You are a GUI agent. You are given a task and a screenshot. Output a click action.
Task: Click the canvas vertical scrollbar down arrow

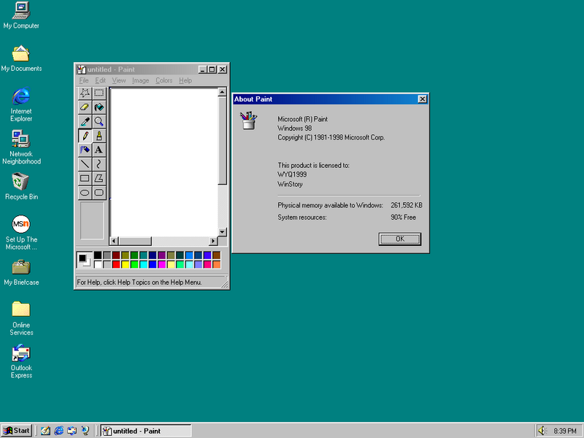pyautogui.click(x=223, y=231)
